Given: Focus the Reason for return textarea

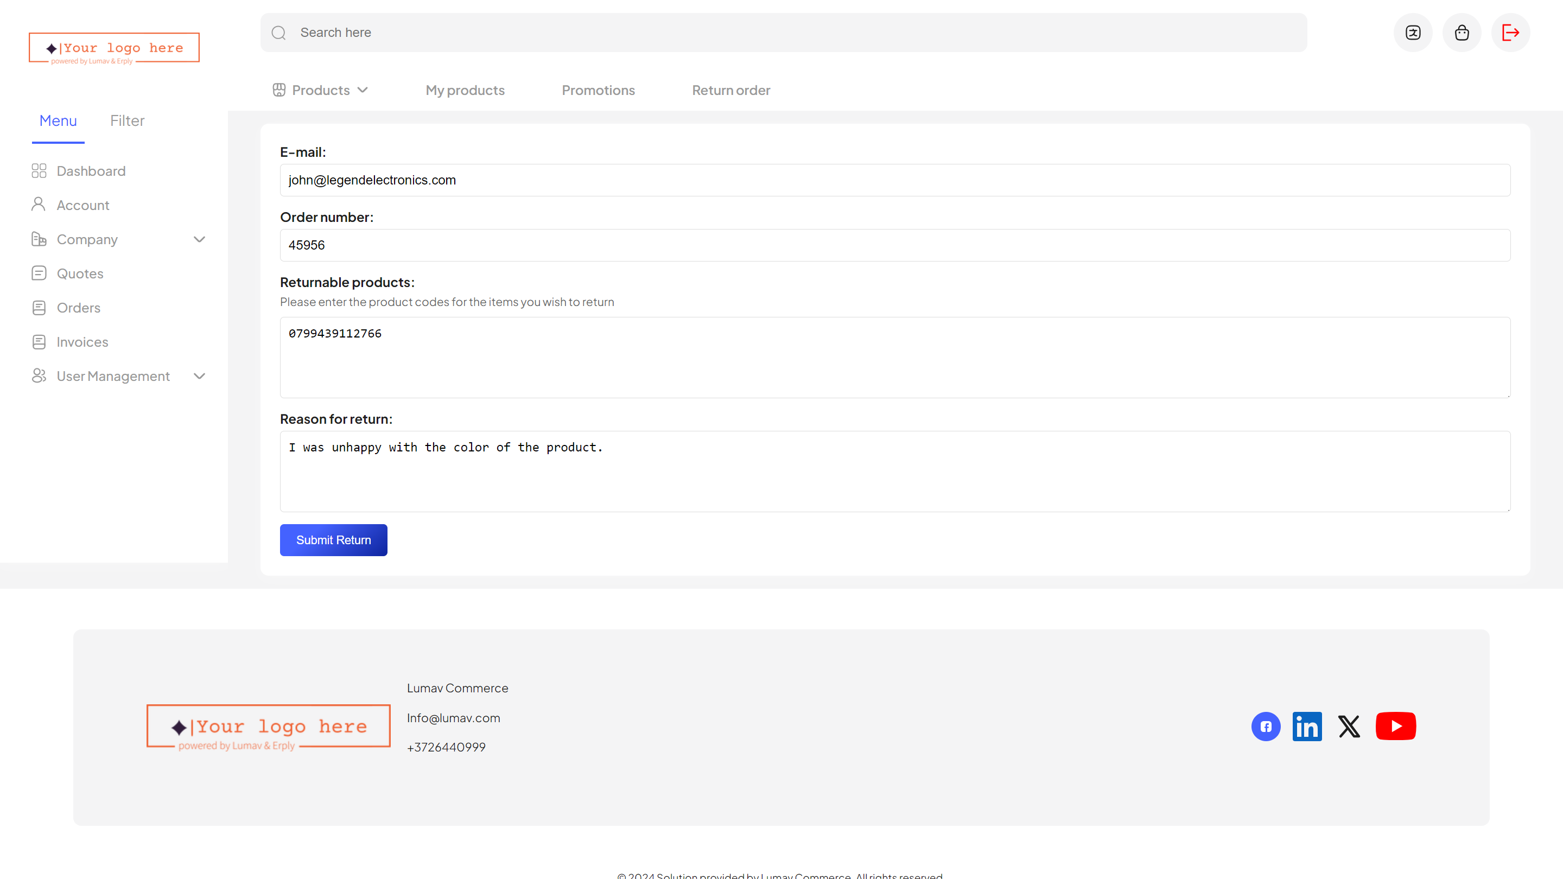Looking at the screenshot, I should click(x=894, y=472).
